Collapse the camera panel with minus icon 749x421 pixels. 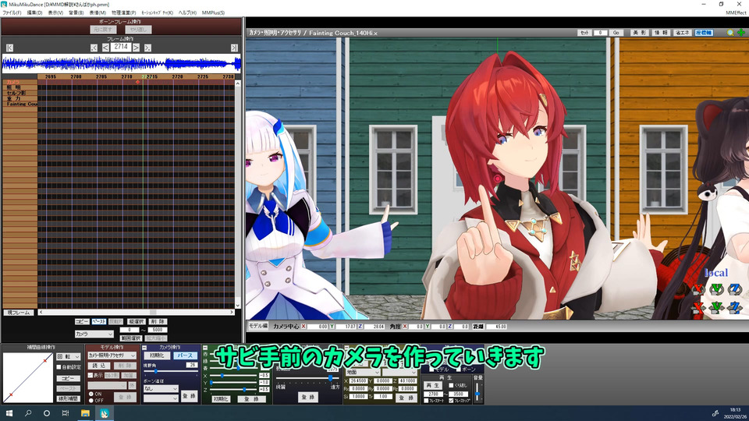[x=144, y=348]
